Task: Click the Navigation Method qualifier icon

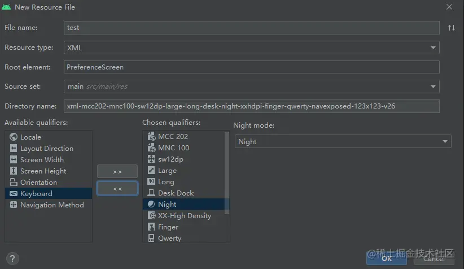Action: click(x=14, y=205)
